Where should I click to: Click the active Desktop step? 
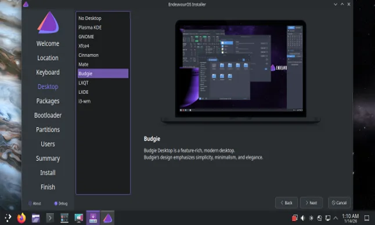(48, 87)
